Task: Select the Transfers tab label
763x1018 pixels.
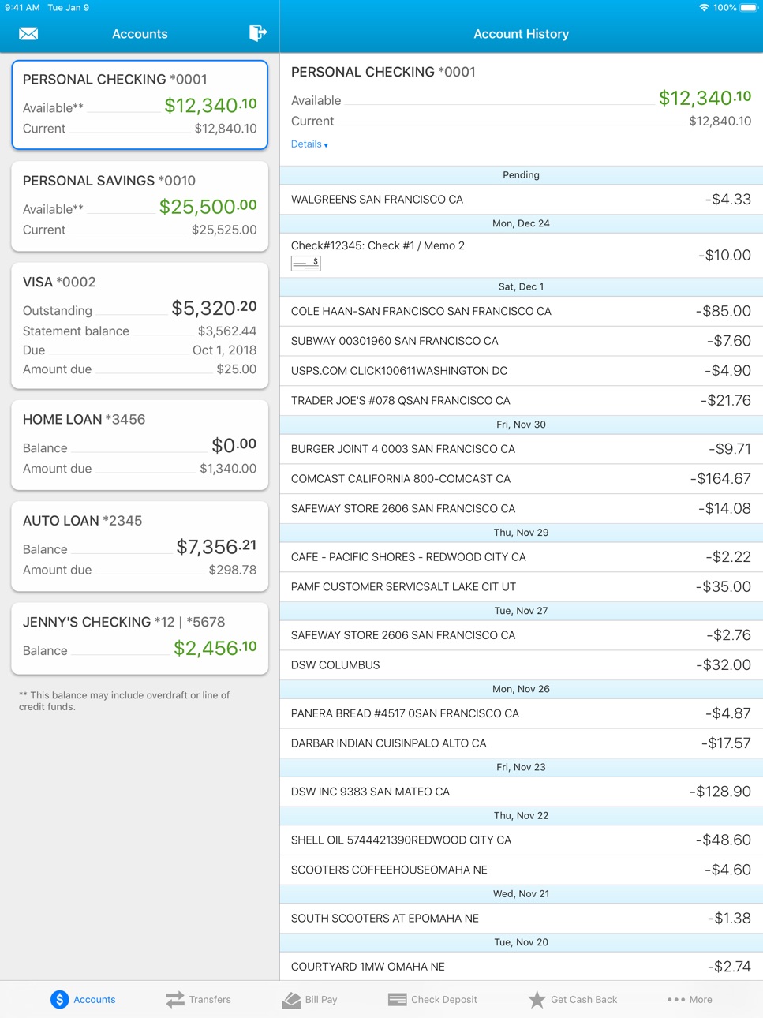Action: click(210, 1000)
